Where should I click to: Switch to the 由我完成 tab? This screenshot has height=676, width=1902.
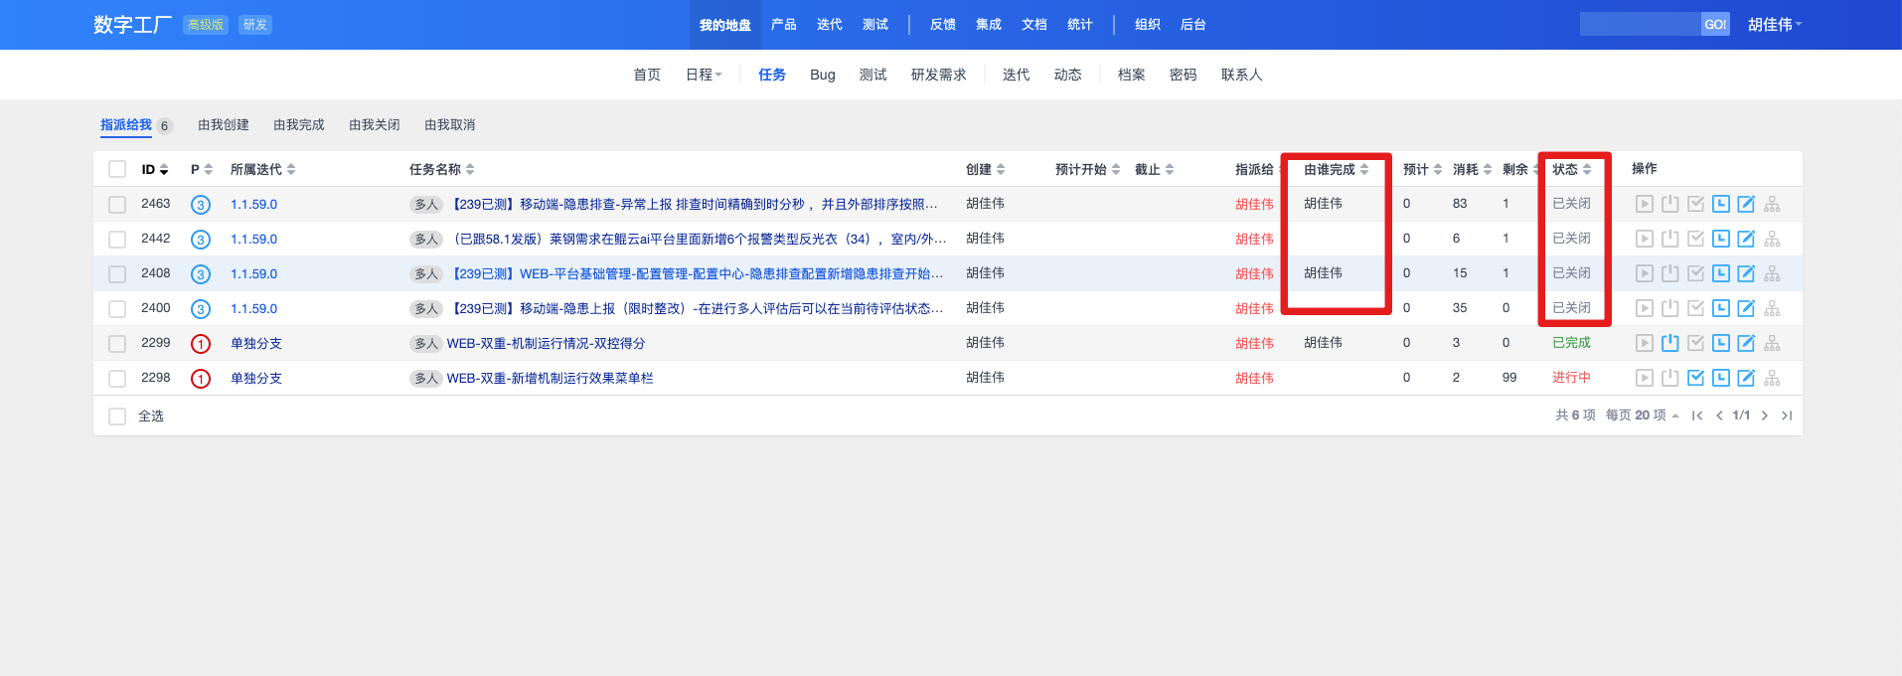click(298, 125)
